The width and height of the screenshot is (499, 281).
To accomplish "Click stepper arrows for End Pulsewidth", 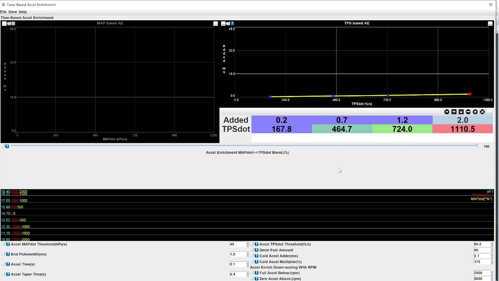I will [x=248, y=254].
